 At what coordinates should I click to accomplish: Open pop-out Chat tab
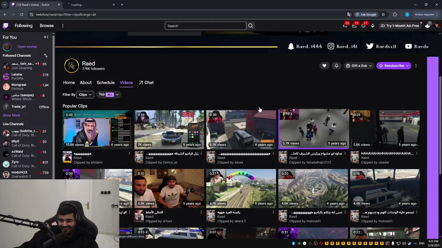coord(146,83)
